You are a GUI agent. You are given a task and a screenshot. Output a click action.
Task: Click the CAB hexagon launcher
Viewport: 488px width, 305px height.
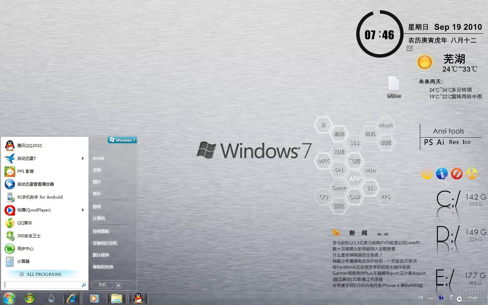pos(354,197)
